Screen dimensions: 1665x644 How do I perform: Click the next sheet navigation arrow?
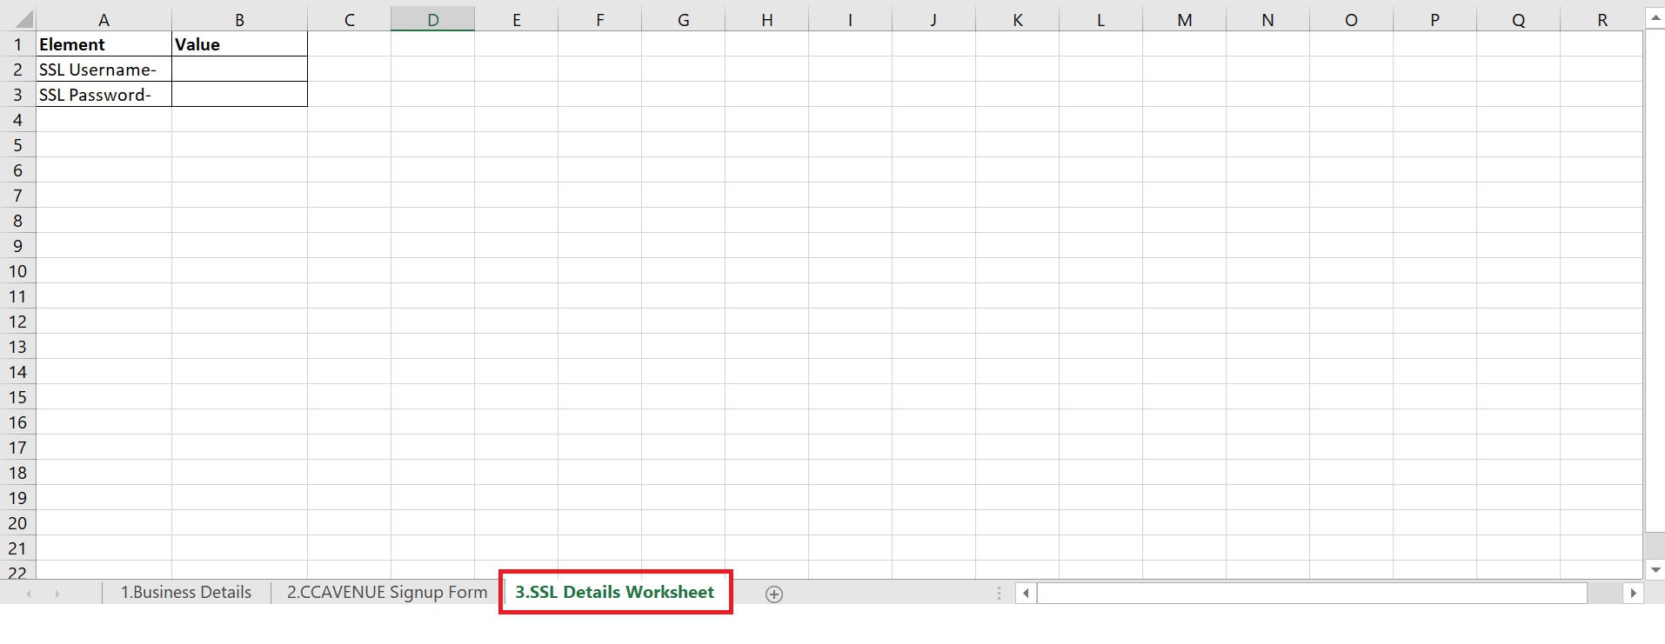click(57, 594)
